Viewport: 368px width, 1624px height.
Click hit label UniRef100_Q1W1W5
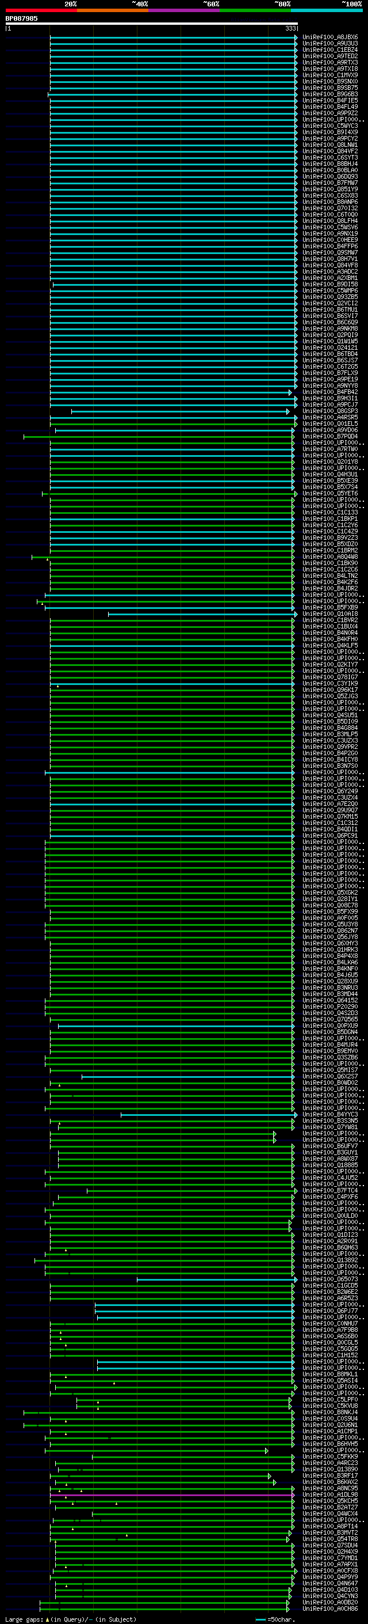coord(330,342)
